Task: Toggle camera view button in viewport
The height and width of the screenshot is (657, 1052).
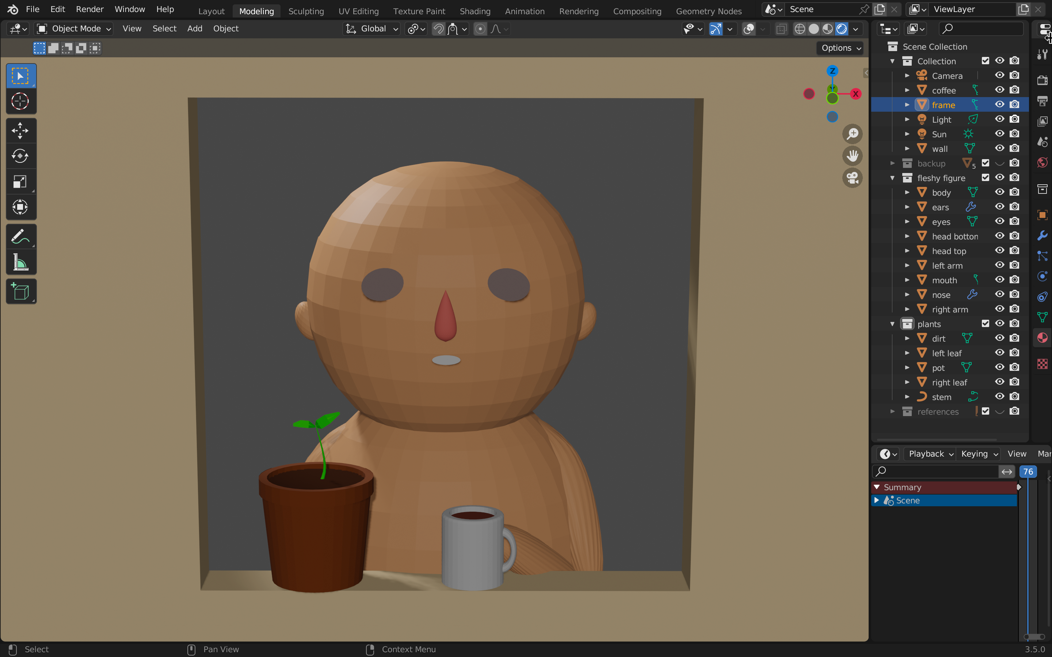Action: click(x=852, y=178)
